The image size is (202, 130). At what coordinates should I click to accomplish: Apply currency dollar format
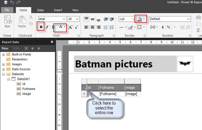click(x=163, y=27)
